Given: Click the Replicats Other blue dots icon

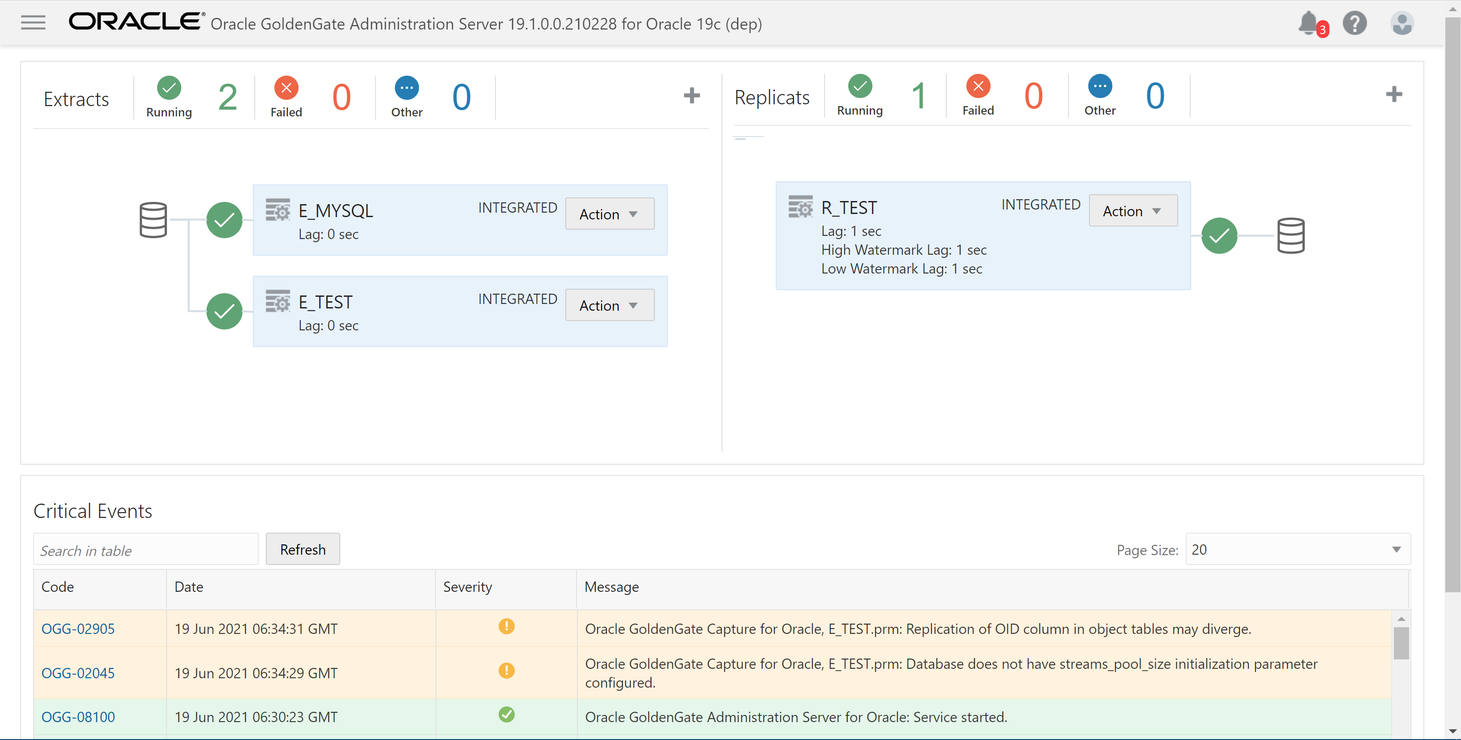Looking at the screenshot, I should point(1100,86).
